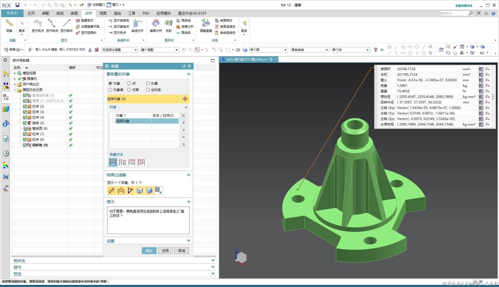Toggle checkbox for 拉伸 (2) feature
499x287 pixels.
tap(25, 106)
